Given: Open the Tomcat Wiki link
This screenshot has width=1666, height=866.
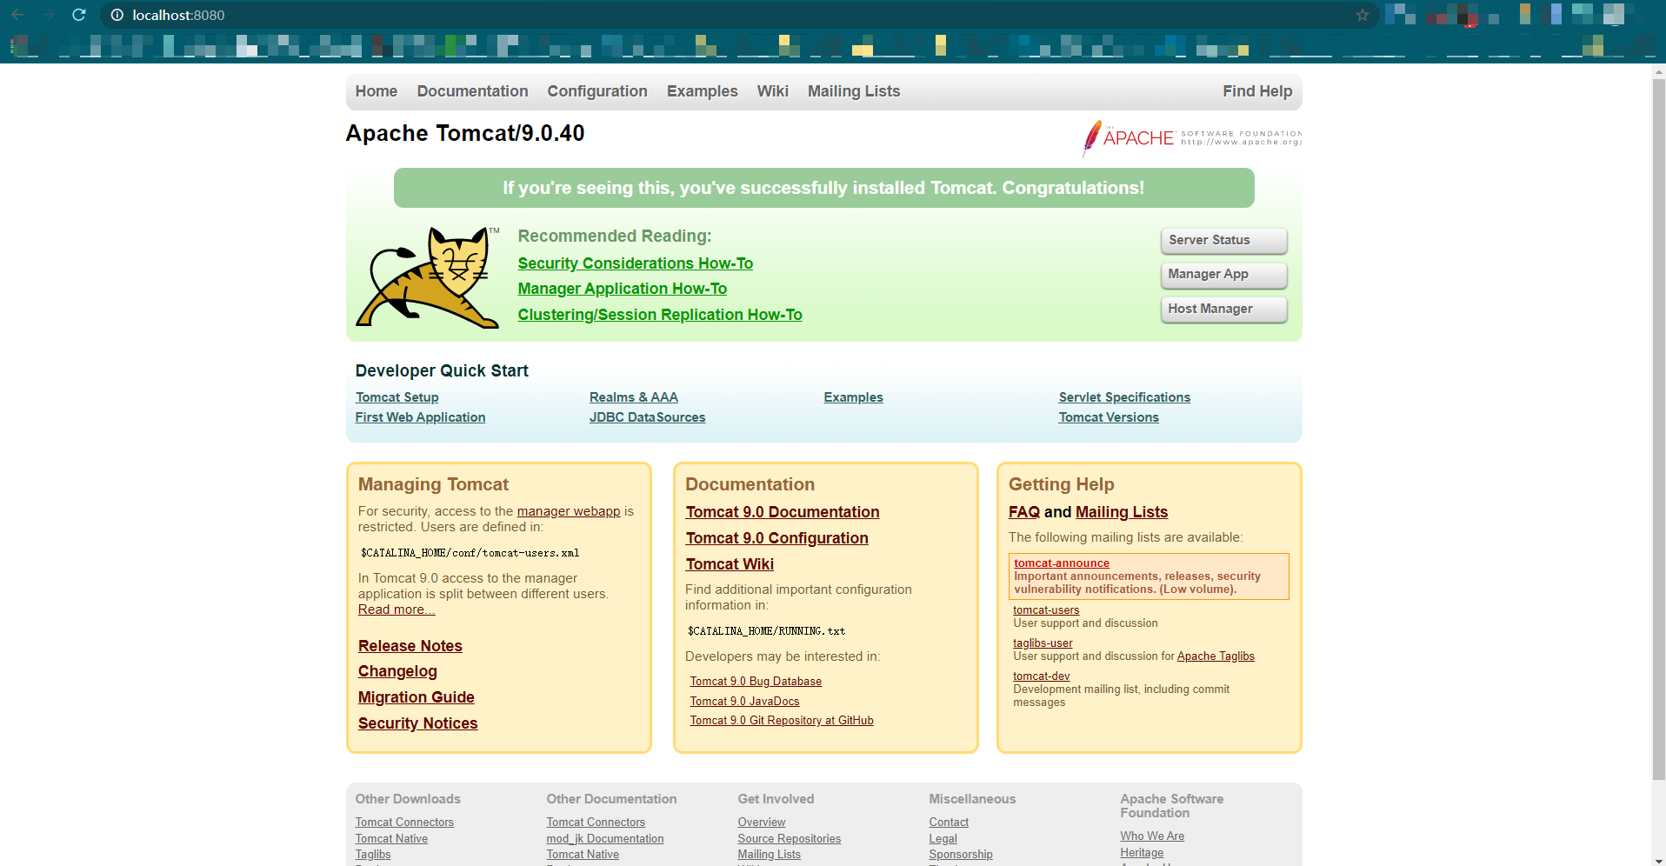Looking at the screenshot, I should [x=730, y=564].
